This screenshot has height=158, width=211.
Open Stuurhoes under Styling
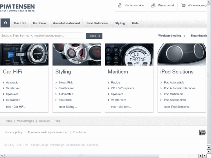tap(65, 100)
